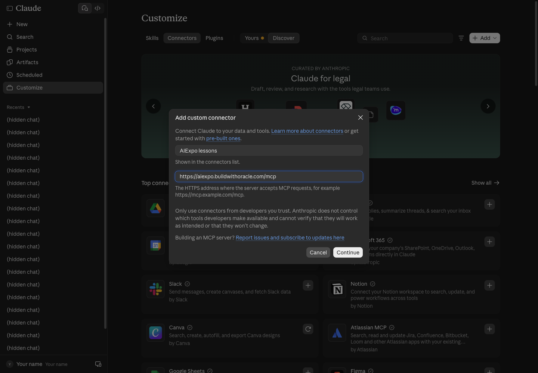Refresh the Canva connector
Screen dimensions: 538x373
tap(308, 329)
